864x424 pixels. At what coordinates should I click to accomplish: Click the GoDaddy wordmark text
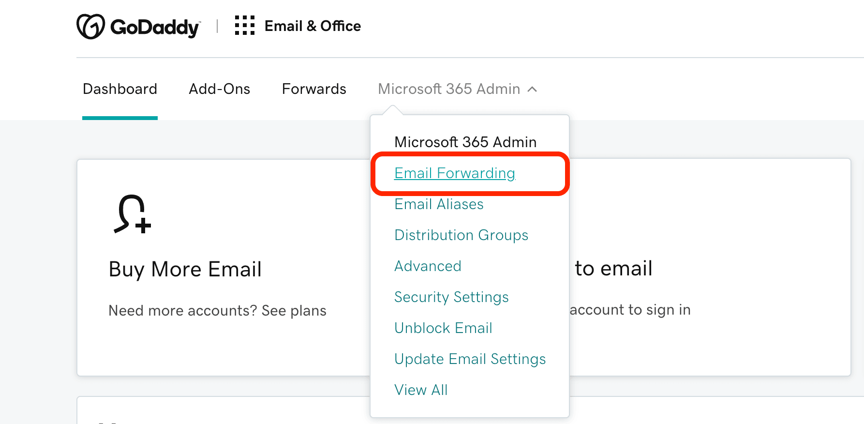point(155,27)
